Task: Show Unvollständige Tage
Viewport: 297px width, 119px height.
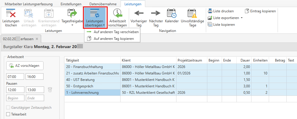Action: 192,18
